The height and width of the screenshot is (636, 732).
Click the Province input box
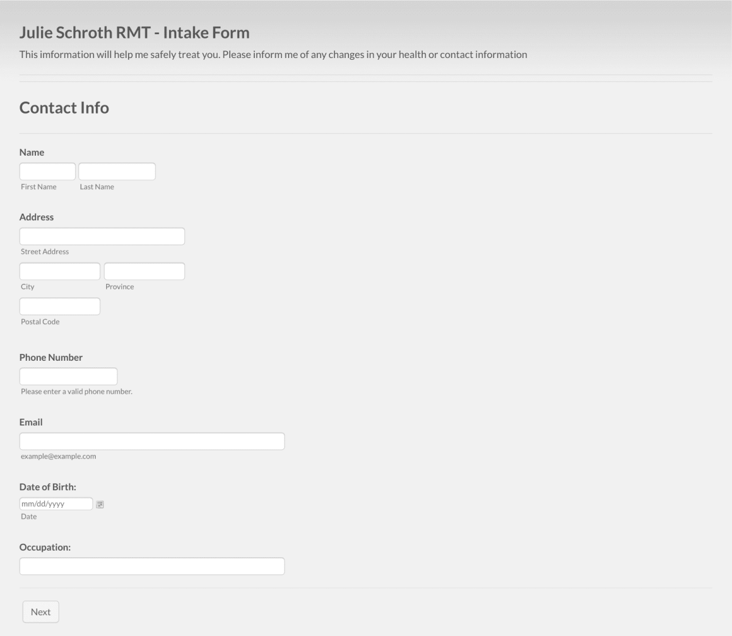144,270
